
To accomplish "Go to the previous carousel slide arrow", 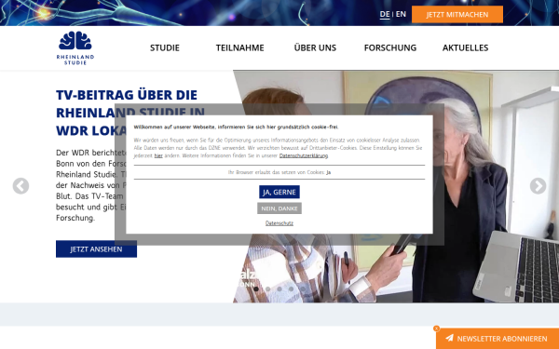I will point(20,186).
